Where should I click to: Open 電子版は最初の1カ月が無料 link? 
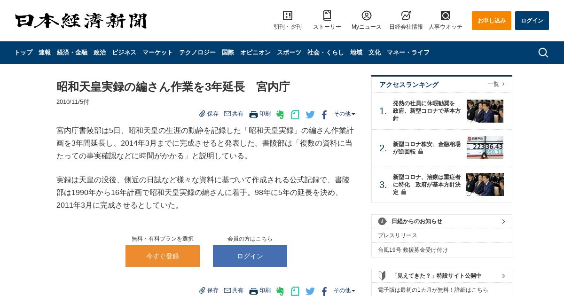pos(433,290)
